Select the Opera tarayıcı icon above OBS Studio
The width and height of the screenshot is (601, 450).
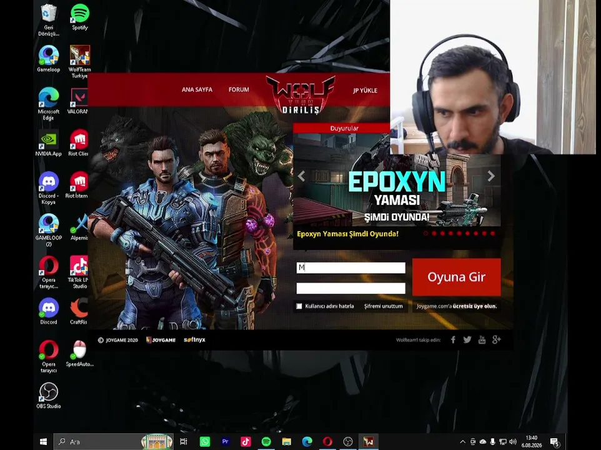49,356
